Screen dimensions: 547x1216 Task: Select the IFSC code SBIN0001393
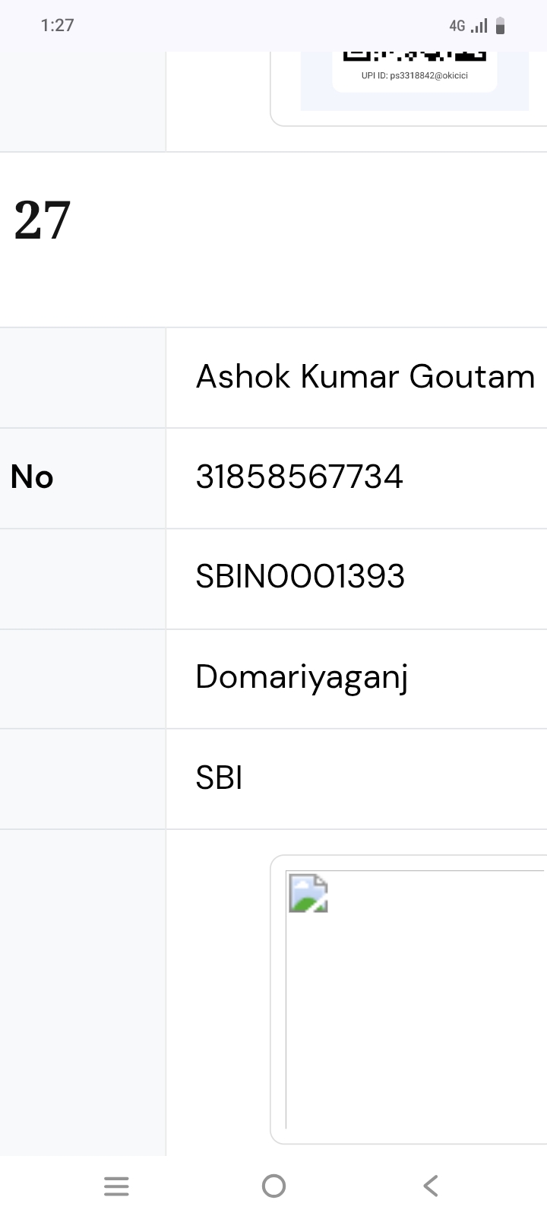coord(300,577)
